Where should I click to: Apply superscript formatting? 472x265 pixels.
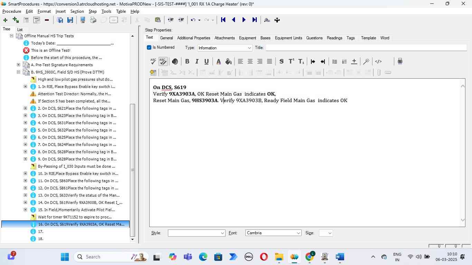coord(291,61)
